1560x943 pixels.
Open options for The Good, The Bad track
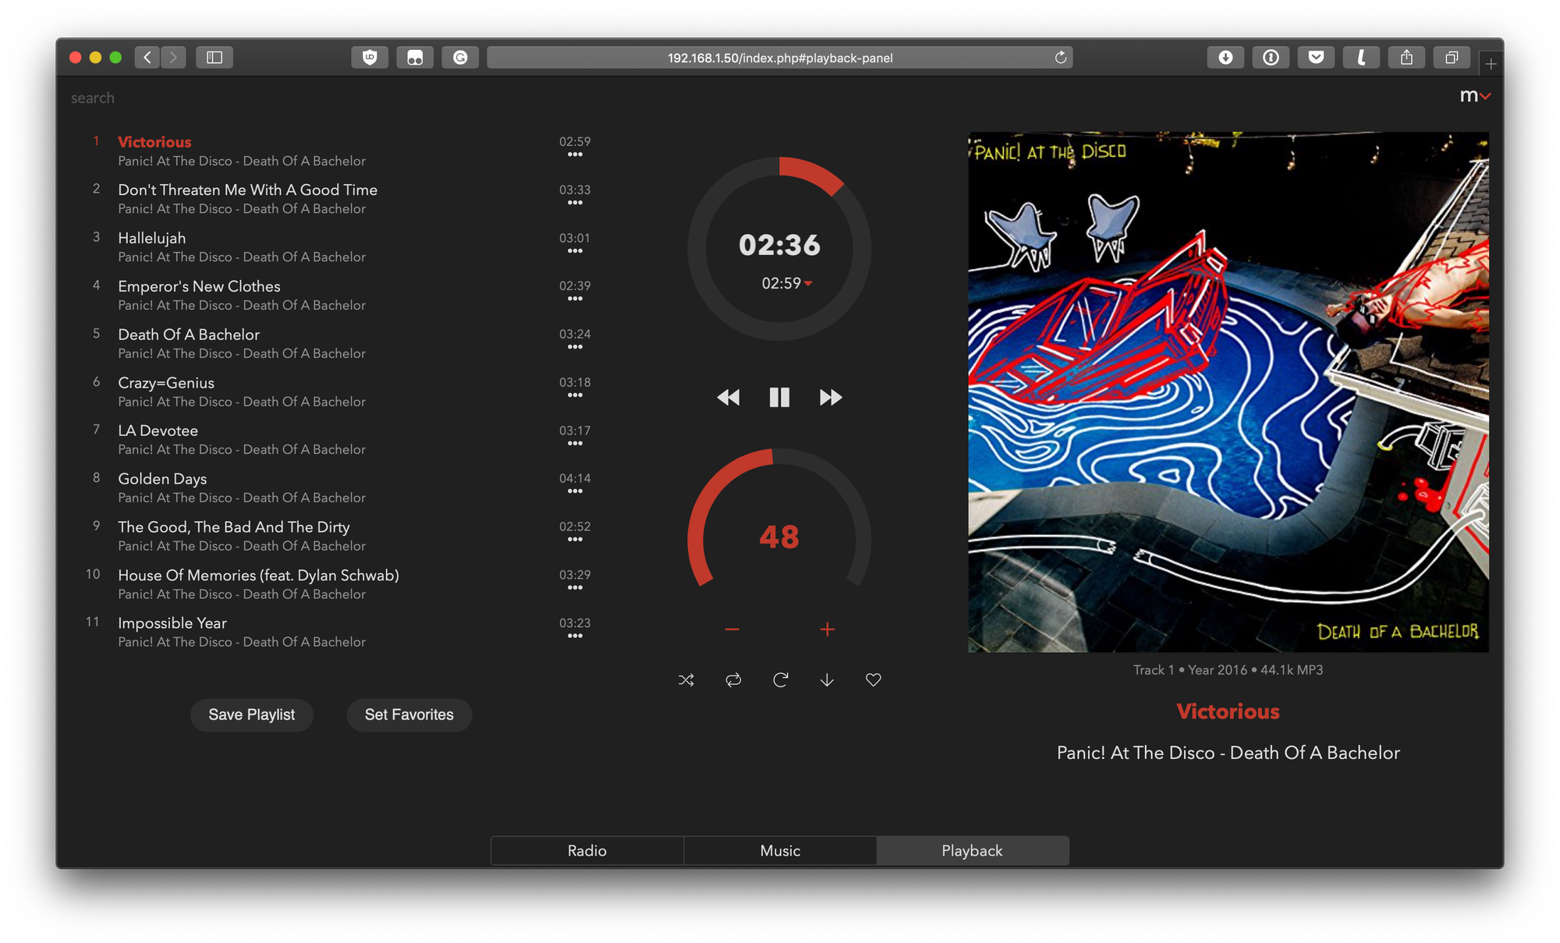(x=575, y=540)
